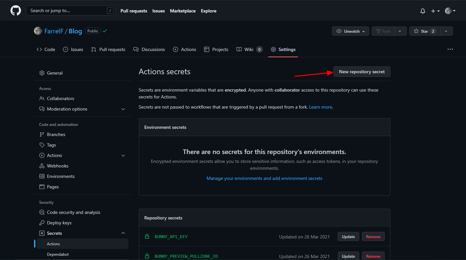Screen dimensions: 466x260
Task: Select Dependabot under Secrets
Action: click(x=83, y=254)
